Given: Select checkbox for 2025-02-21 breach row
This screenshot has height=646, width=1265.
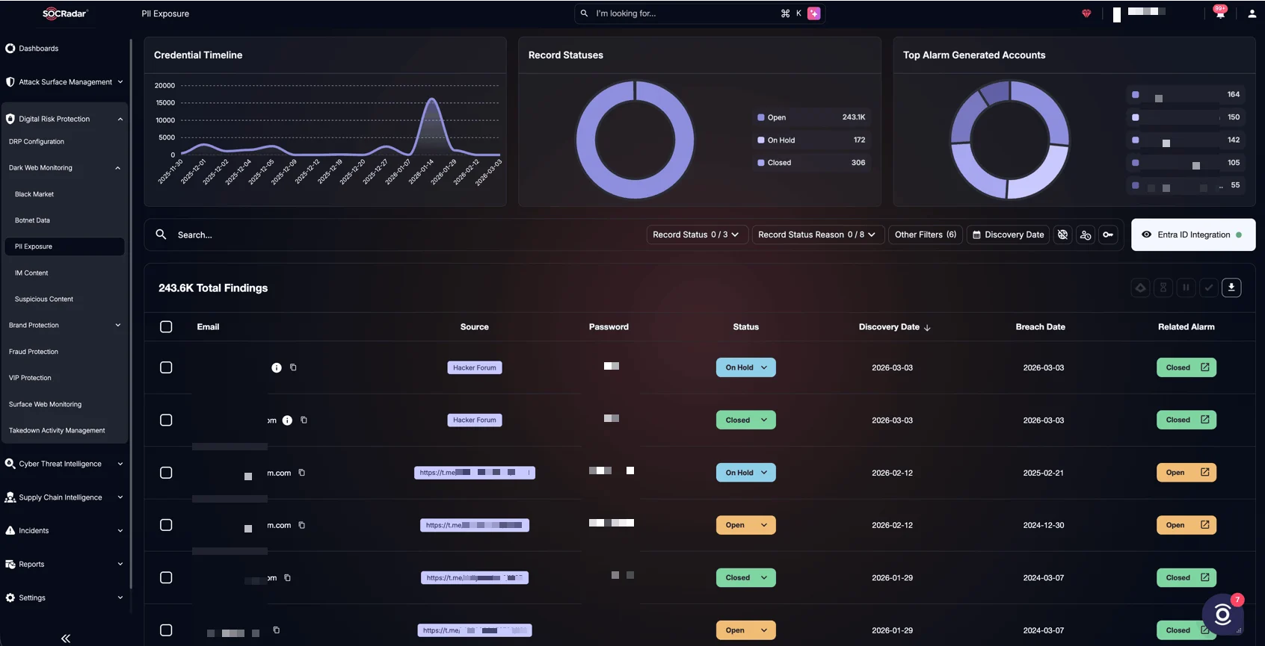Looking at the screenshot, I should click(x=166, y=473).
